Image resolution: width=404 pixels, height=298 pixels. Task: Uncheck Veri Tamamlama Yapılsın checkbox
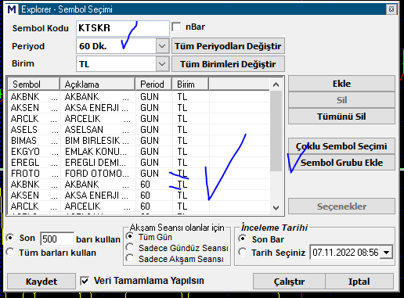pos(85,281)
